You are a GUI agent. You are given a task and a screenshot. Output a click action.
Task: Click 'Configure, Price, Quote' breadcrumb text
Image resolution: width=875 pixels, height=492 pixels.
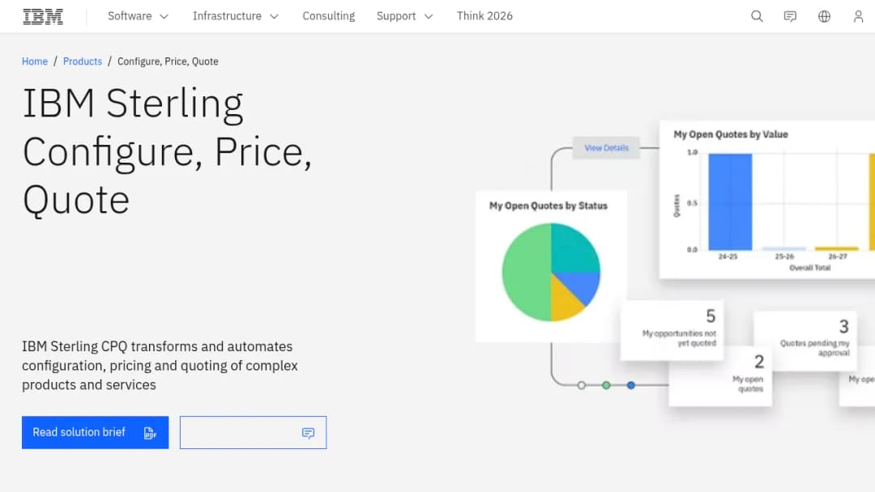(x=168, y=61)
